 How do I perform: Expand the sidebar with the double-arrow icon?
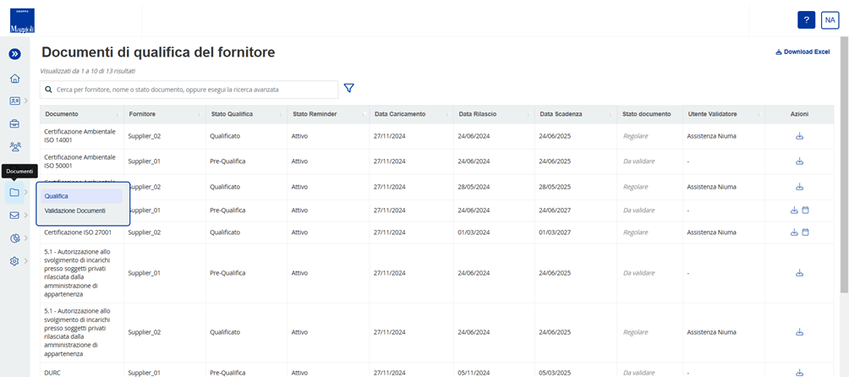14,53
